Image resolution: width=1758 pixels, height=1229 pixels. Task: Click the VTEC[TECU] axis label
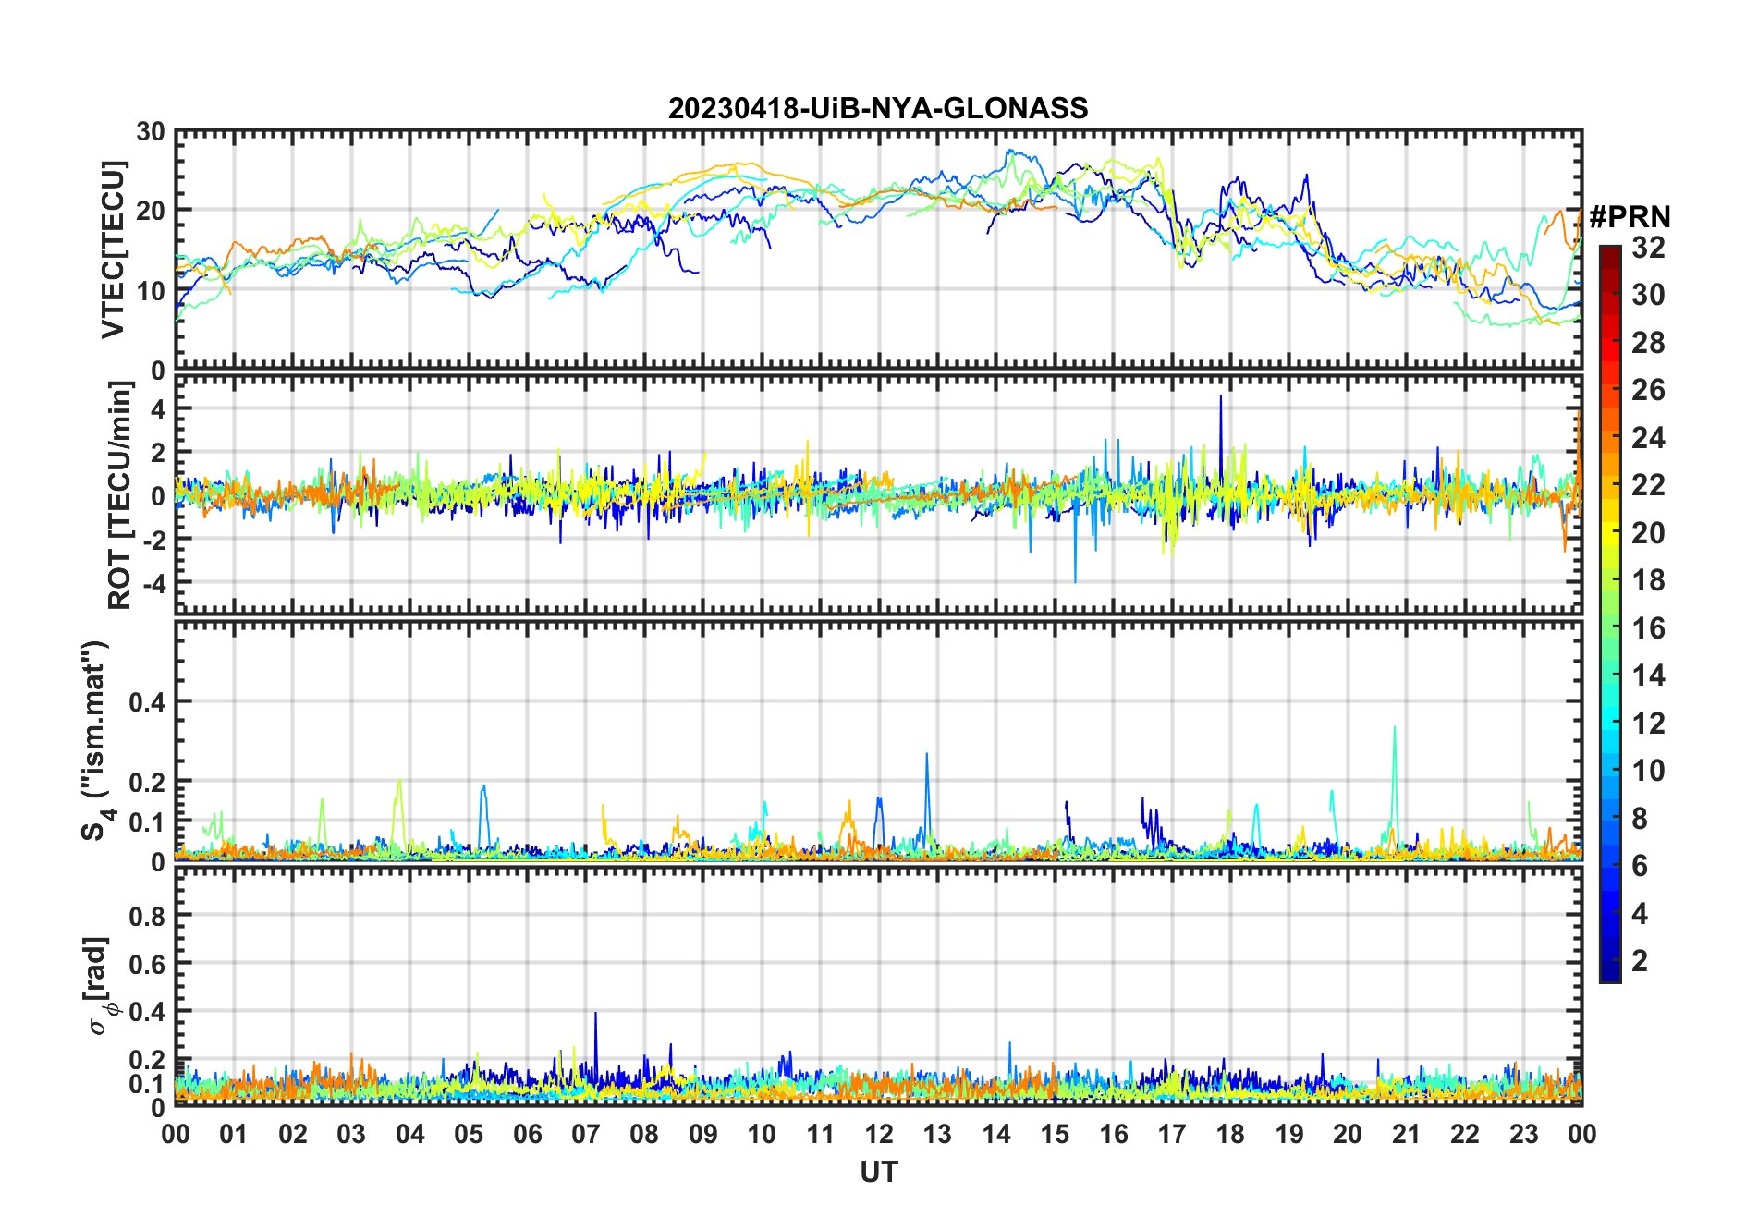click(x=113, y=249)
